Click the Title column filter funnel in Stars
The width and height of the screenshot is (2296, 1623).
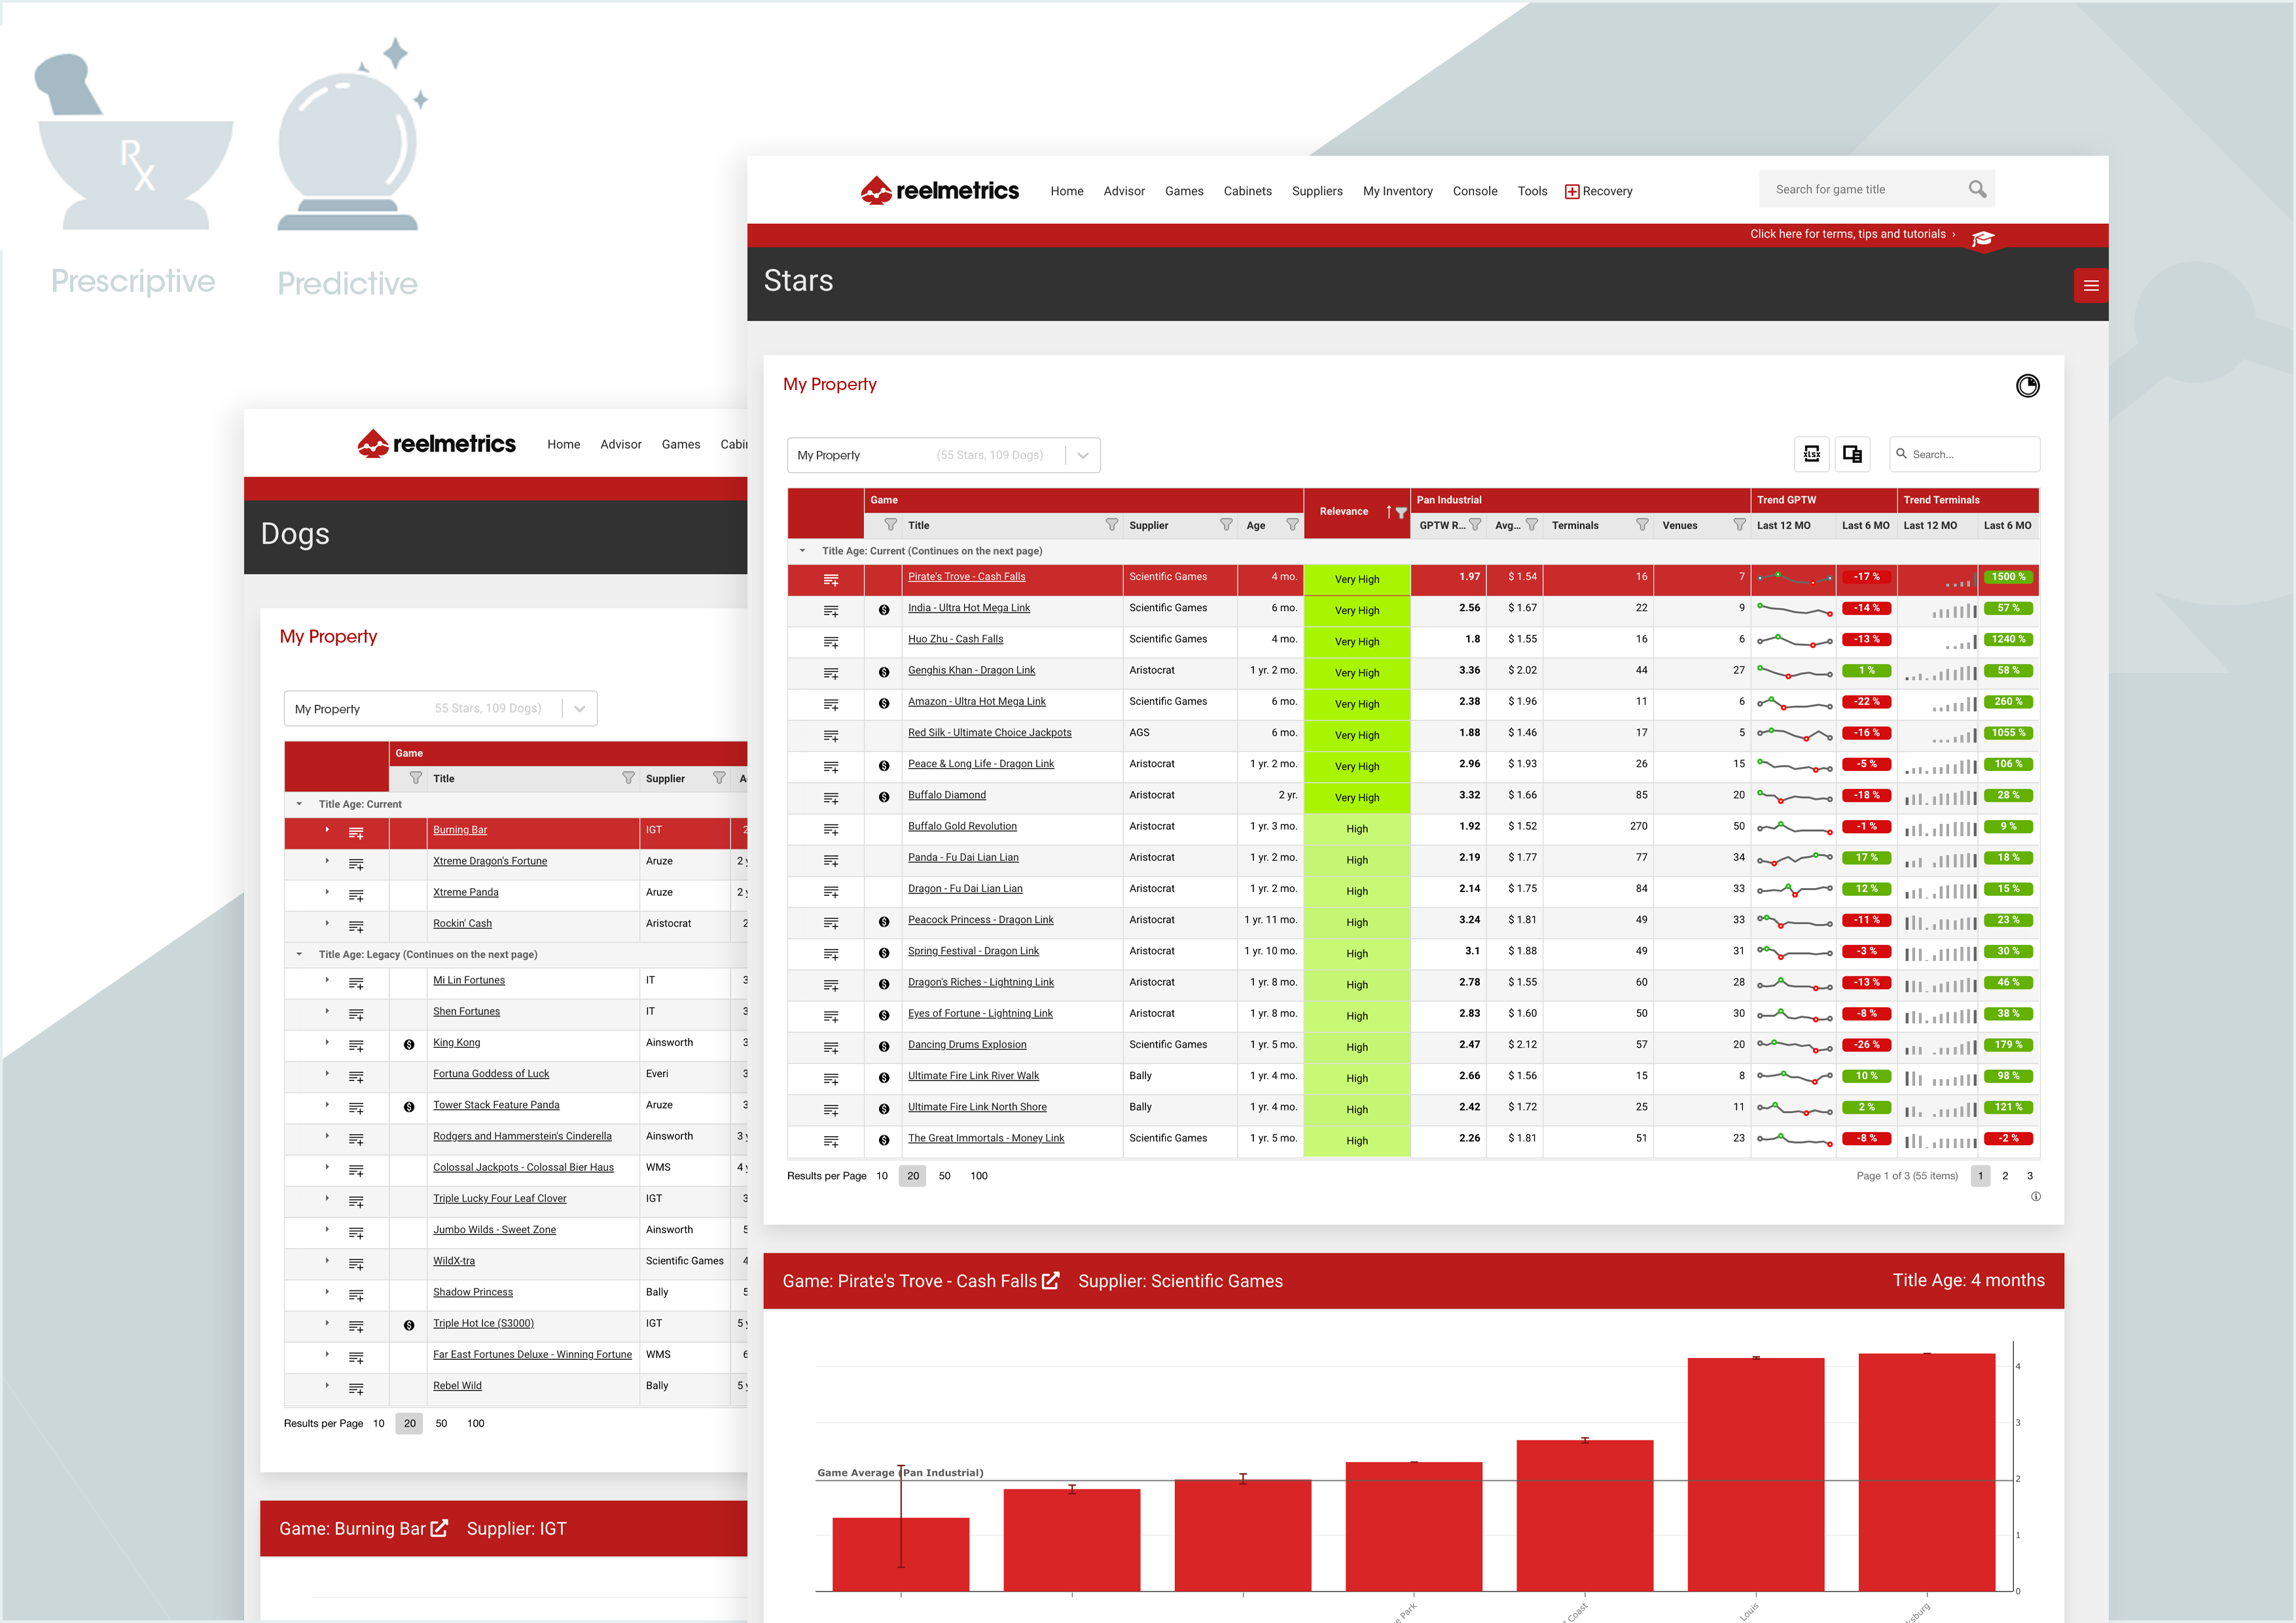click(x=1111, y=524)
